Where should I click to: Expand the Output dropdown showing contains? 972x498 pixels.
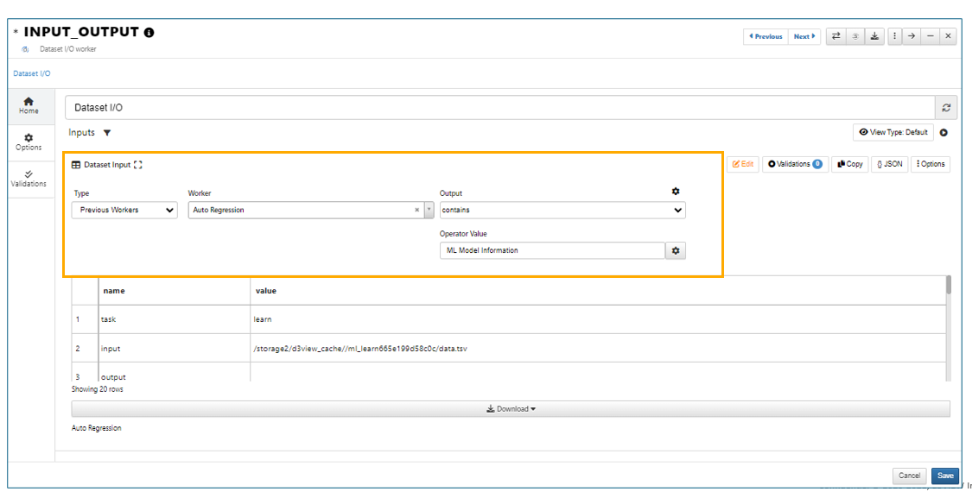pyautogui.click(x=562, y=210)
